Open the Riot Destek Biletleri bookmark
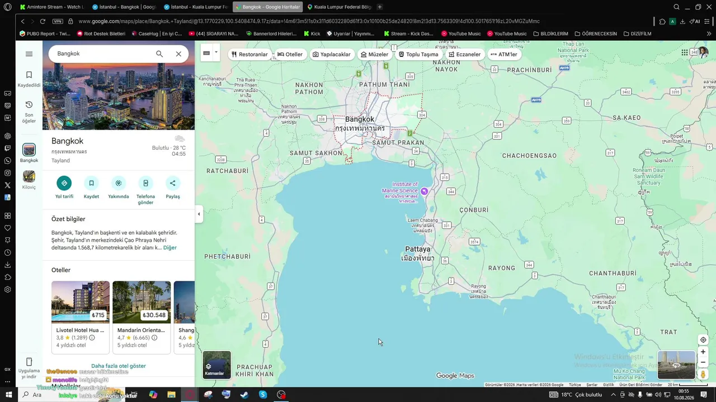Screen dimensions: 716x402 click(101, 33)
